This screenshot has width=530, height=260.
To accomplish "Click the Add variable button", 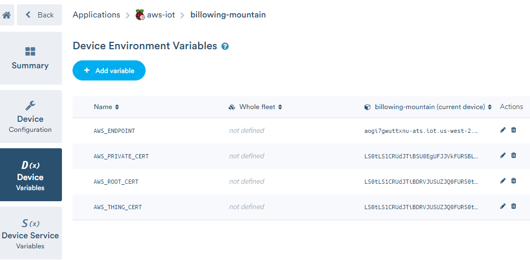I will pyautogui.click(x=109, y=70).
